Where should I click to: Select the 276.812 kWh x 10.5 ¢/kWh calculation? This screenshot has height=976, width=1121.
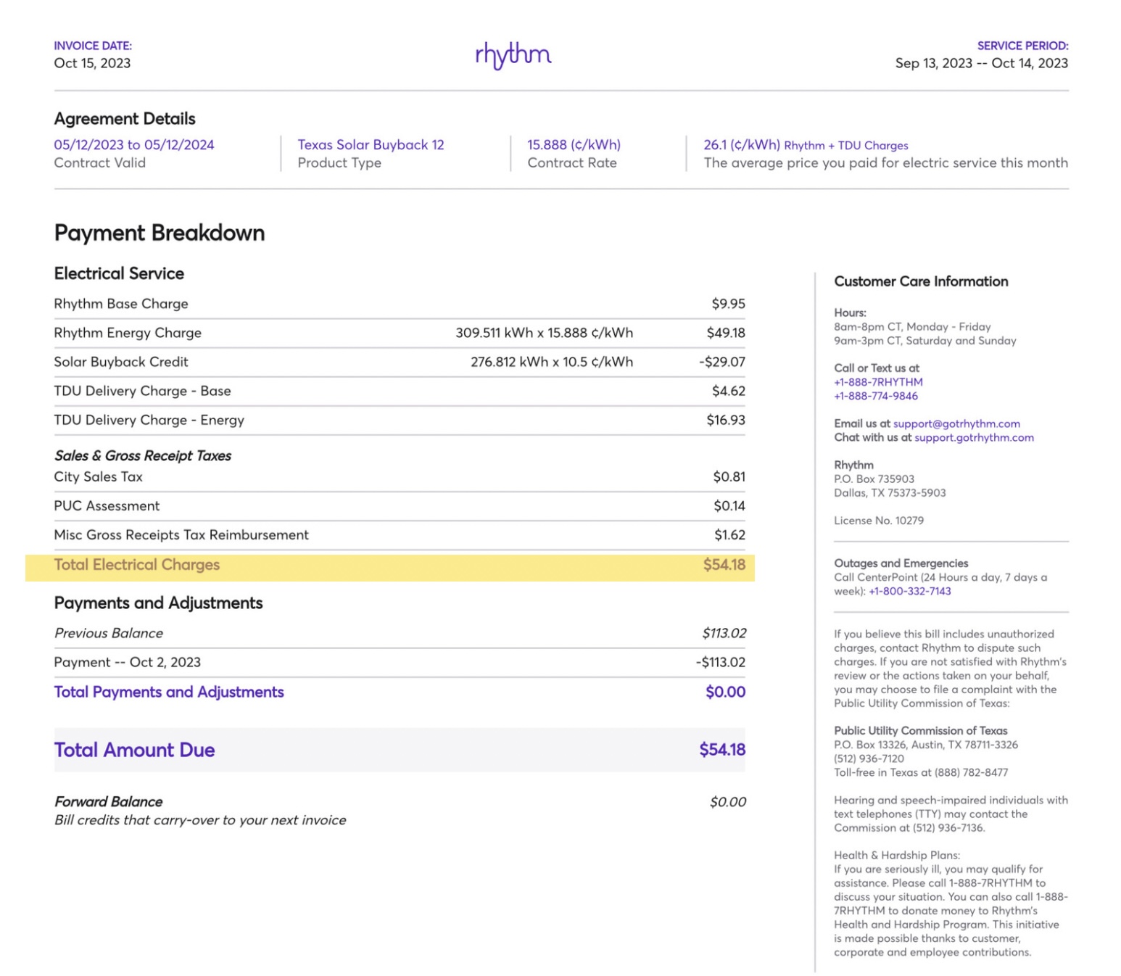click(552, 362)
